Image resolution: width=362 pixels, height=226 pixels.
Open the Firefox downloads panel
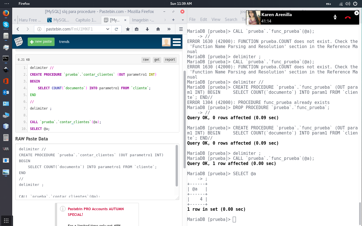147,29
